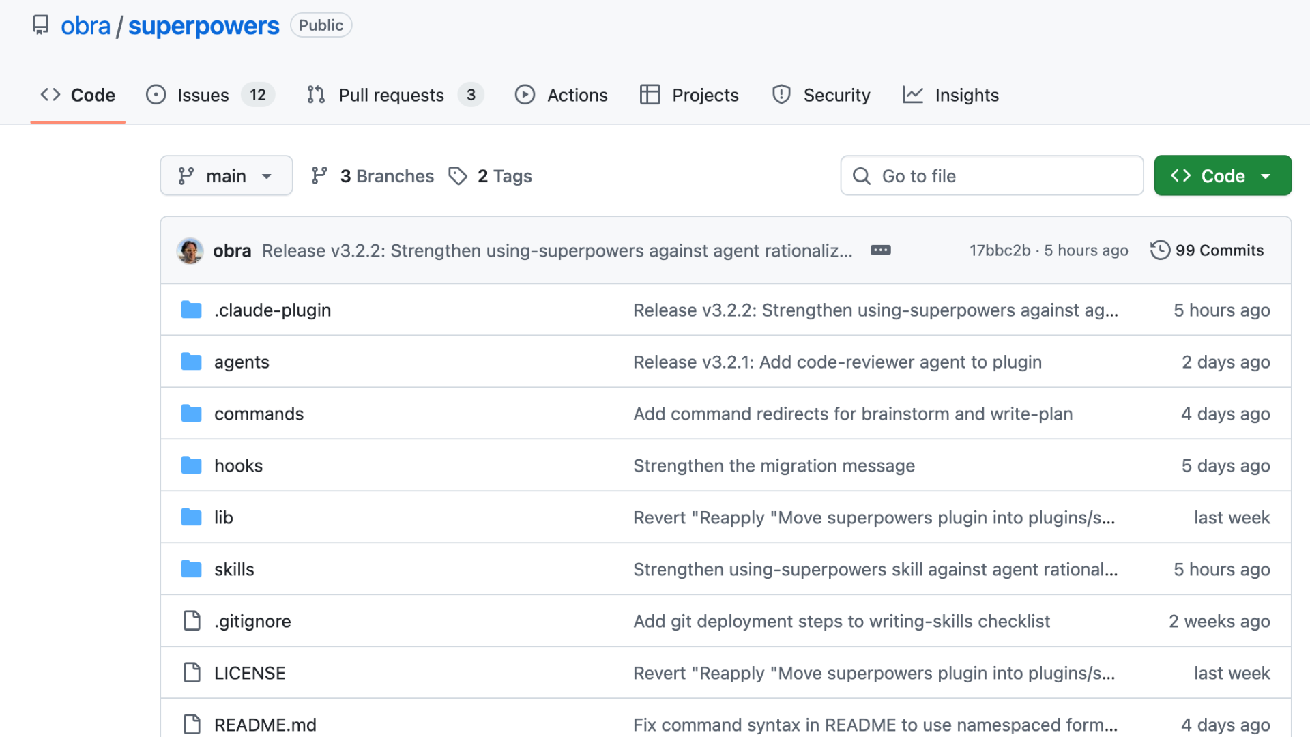Open the main branch selector dropdown
This screenshot has height=737, width=1310.
click(x=226, y=176)
